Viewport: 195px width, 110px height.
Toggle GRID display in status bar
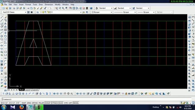(x=29, y=103)
